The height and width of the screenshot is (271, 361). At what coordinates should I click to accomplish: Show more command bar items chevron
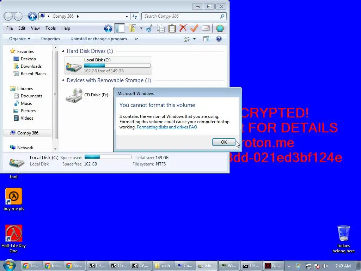click(136, 39)
